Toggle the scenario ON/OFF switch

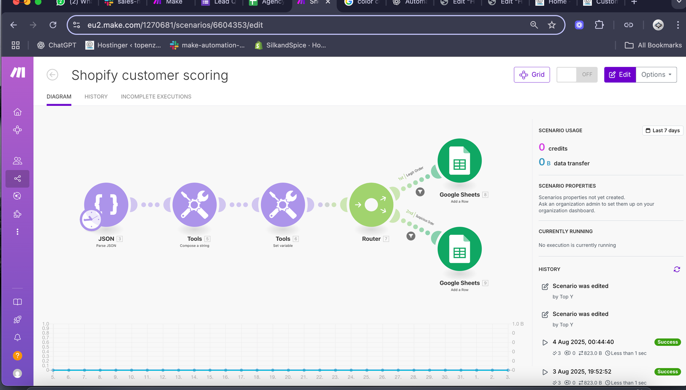[x=577, y=75]
